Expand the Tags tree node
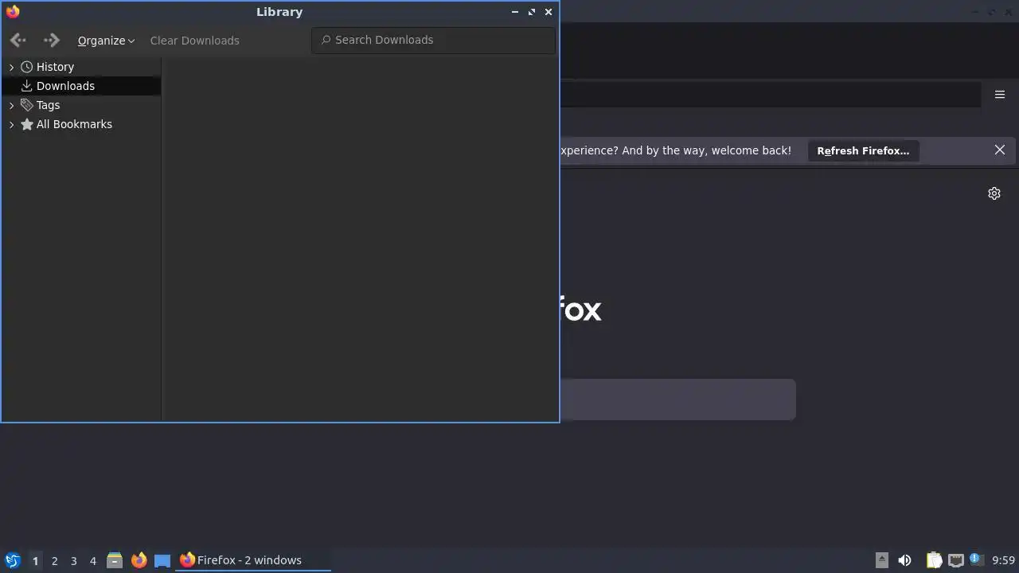This screenshot has width=1019, height=573. click(11, 105)
